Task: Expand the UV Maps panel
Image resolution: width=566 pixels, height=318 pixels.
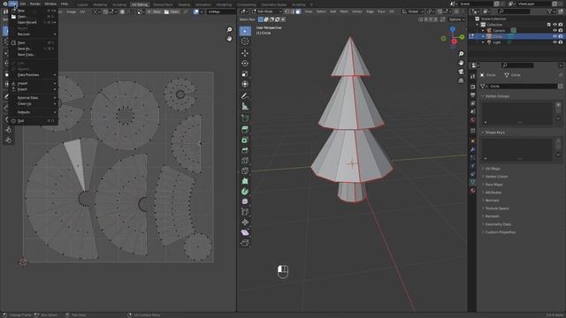Action: pos(493,169)
